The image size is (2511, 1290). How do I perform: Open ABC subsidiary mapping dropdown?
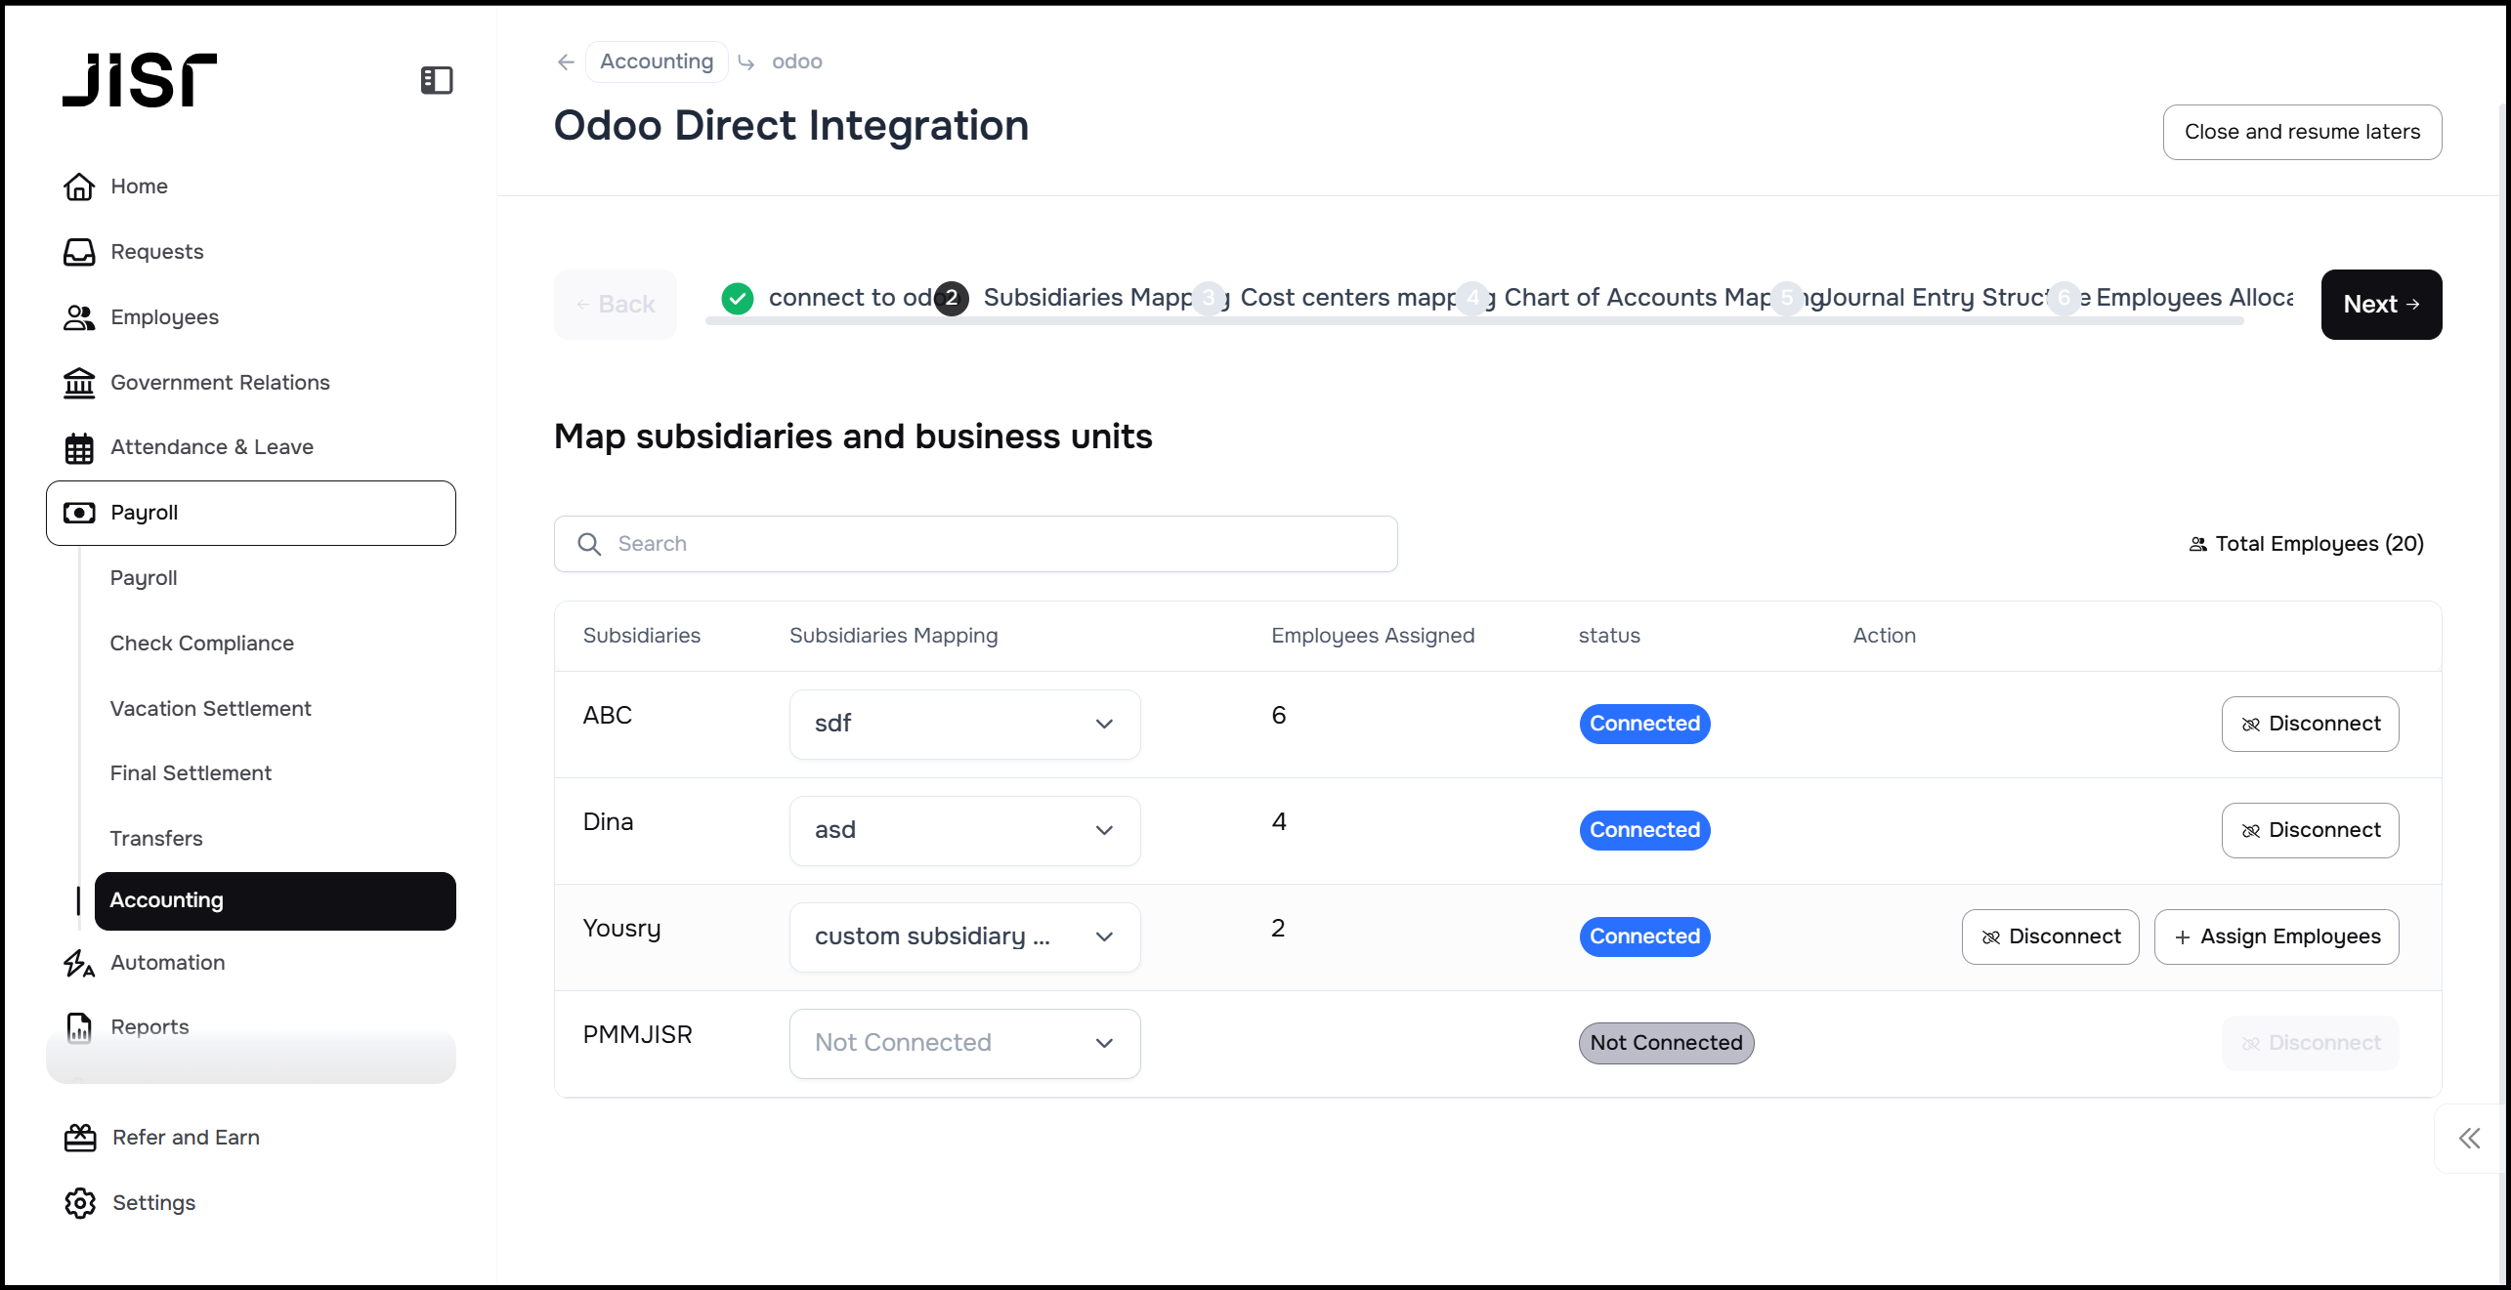964,724
